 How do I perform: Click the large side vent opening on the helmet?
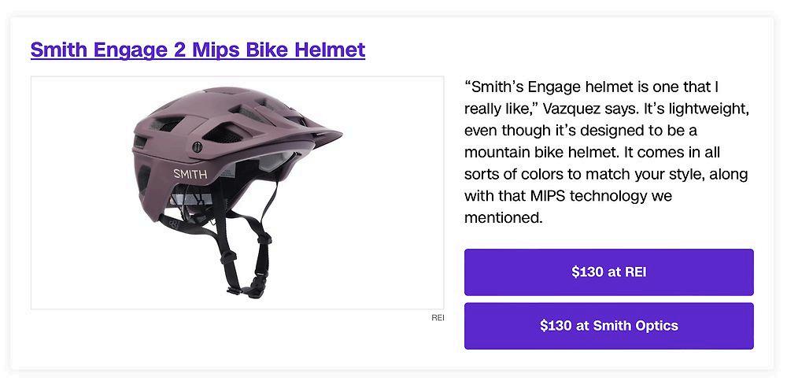pos(224,134)
